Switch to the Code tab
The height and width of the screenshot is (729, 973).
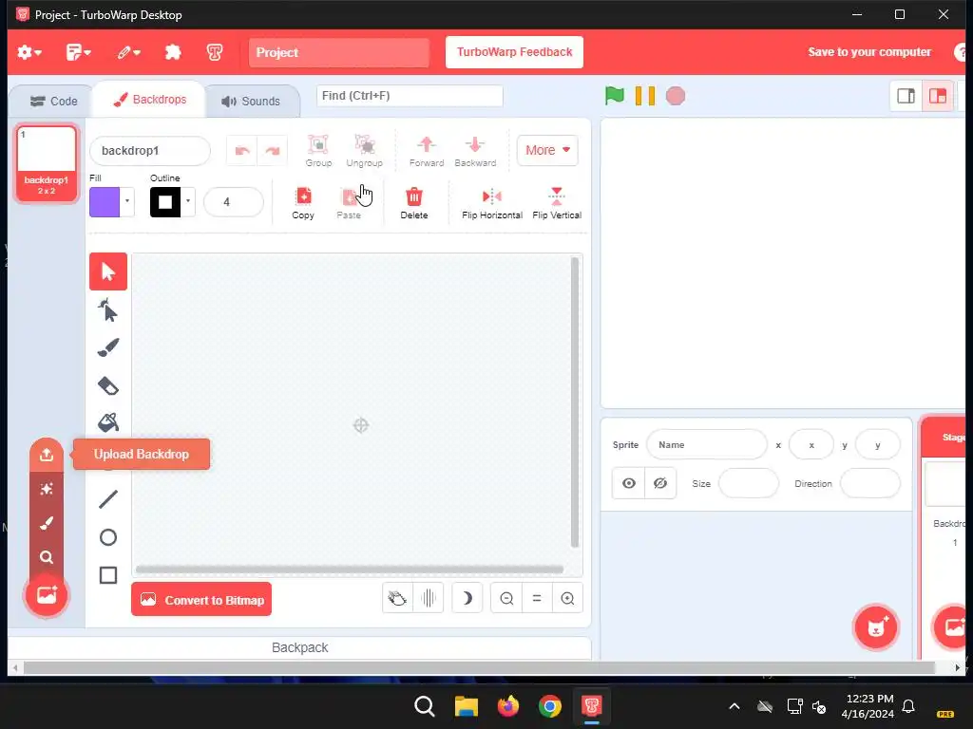[53, 101]
